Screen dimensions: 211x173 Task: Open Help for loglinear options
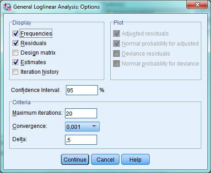[x=135, y=159]
